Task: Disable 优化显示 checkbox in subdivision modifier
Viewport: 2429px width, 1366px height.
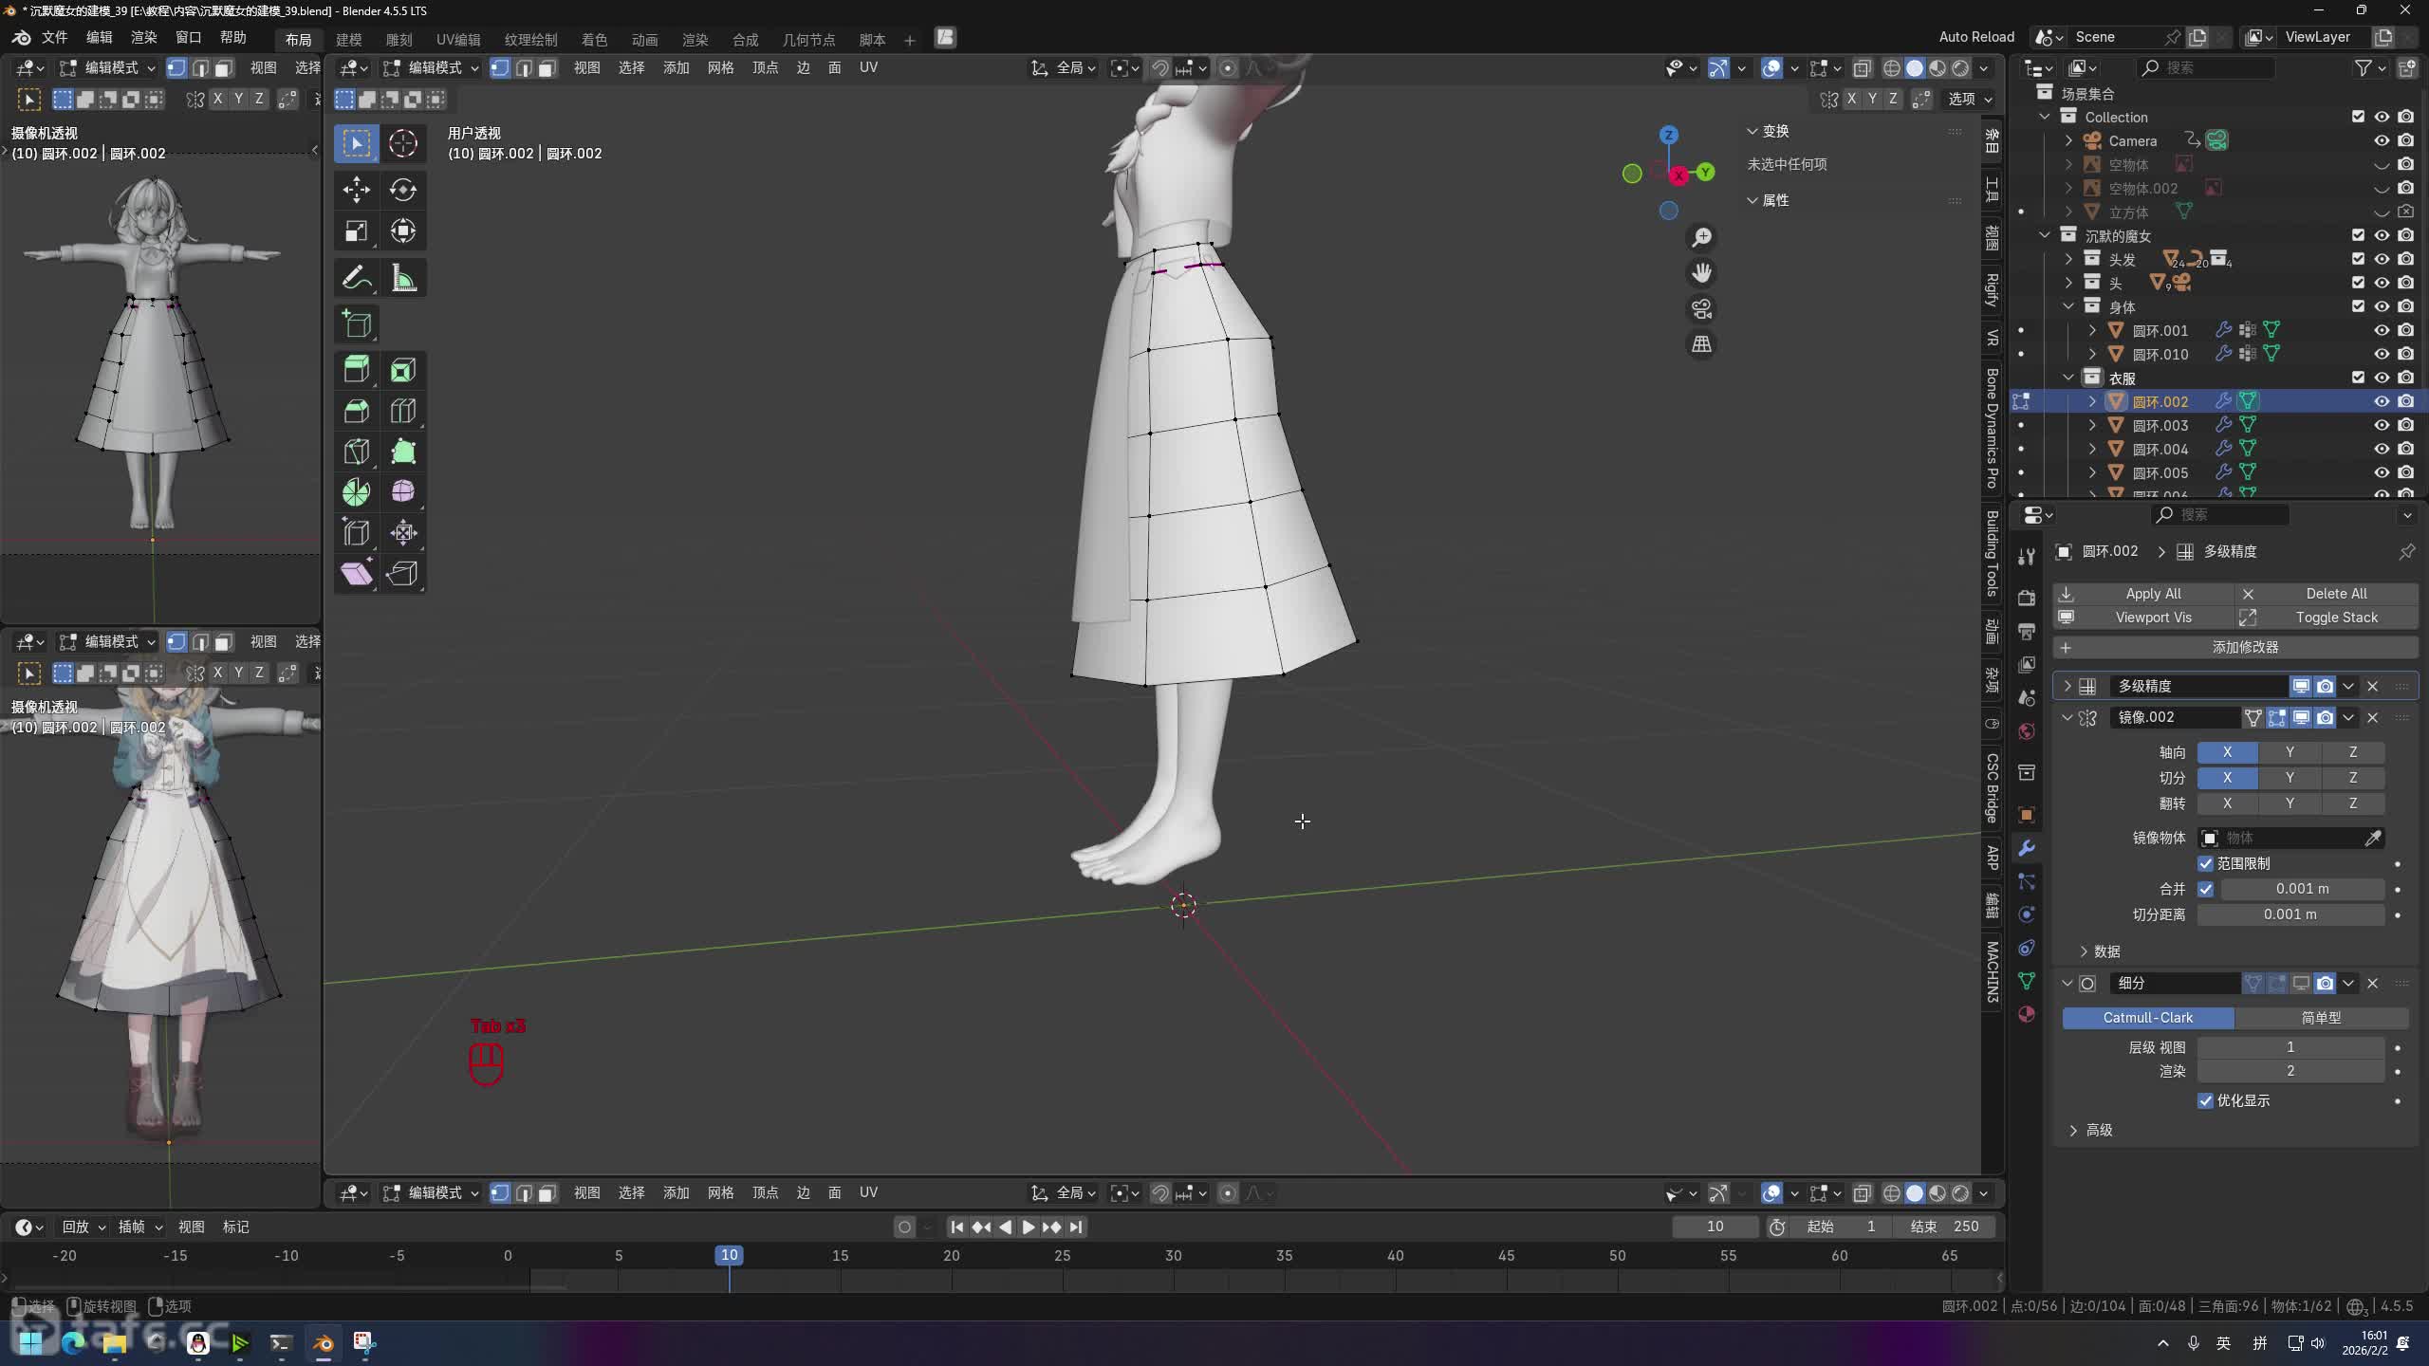Action: (x=2205, y=1100)
